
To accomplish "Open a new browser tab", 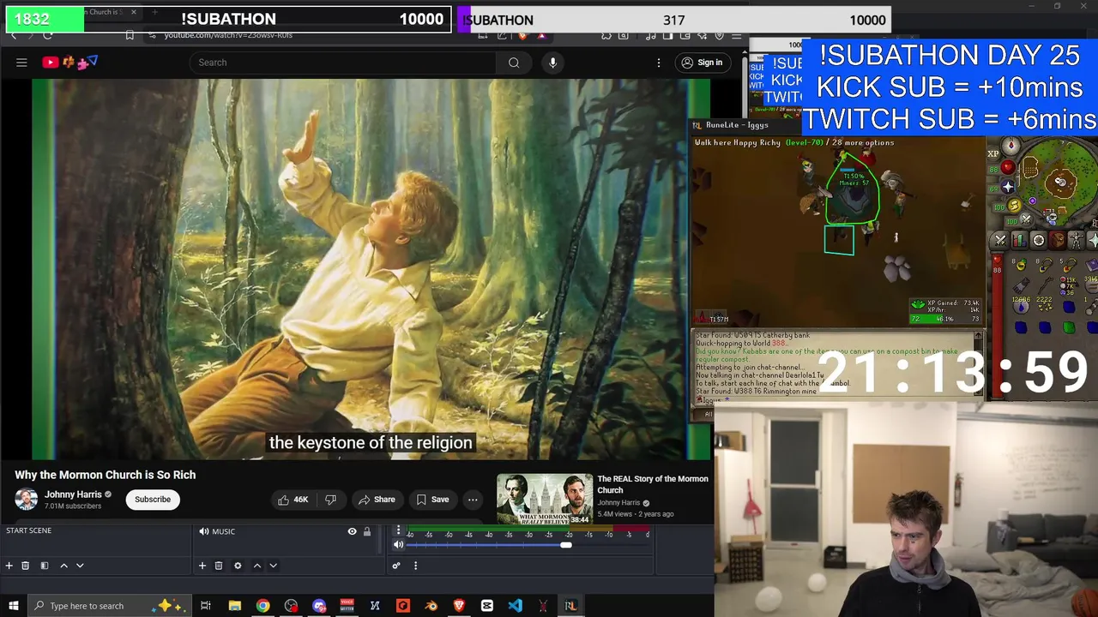I will coord(154,12).
